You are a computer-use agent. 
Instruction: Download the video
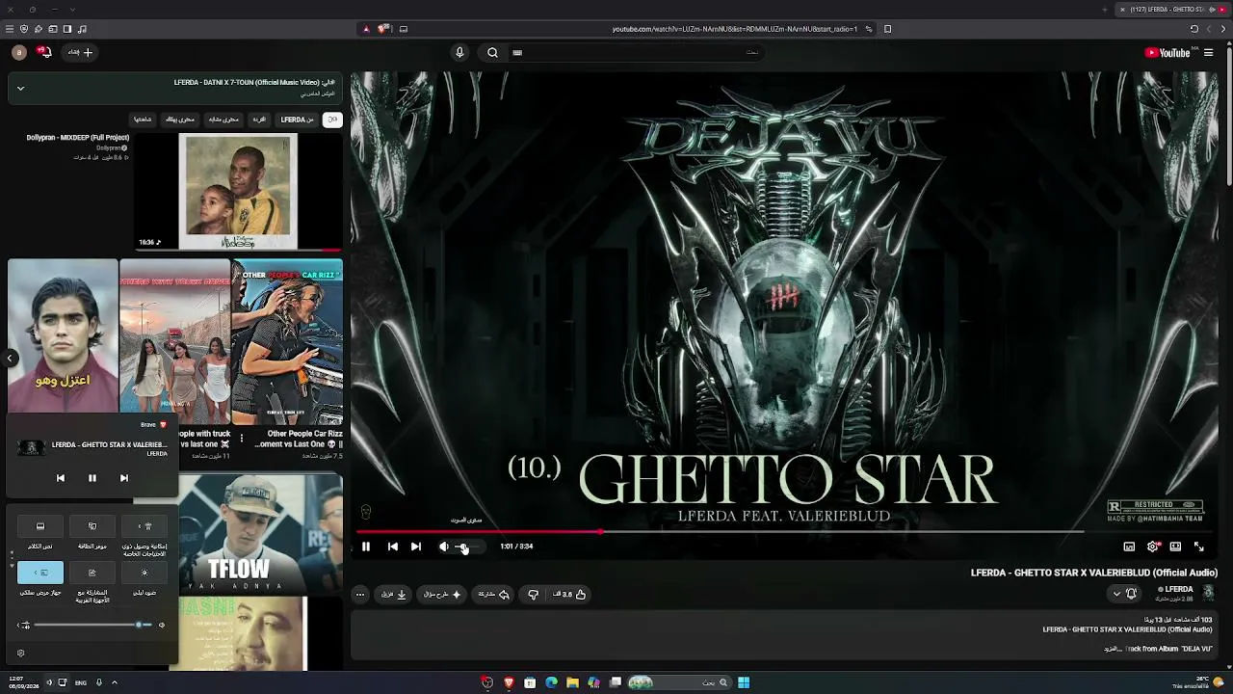coord(394,595)
